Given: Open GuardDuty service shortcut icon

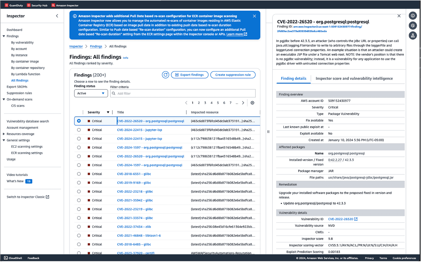Looking at the screenshot, I should [x=6, y=5].
